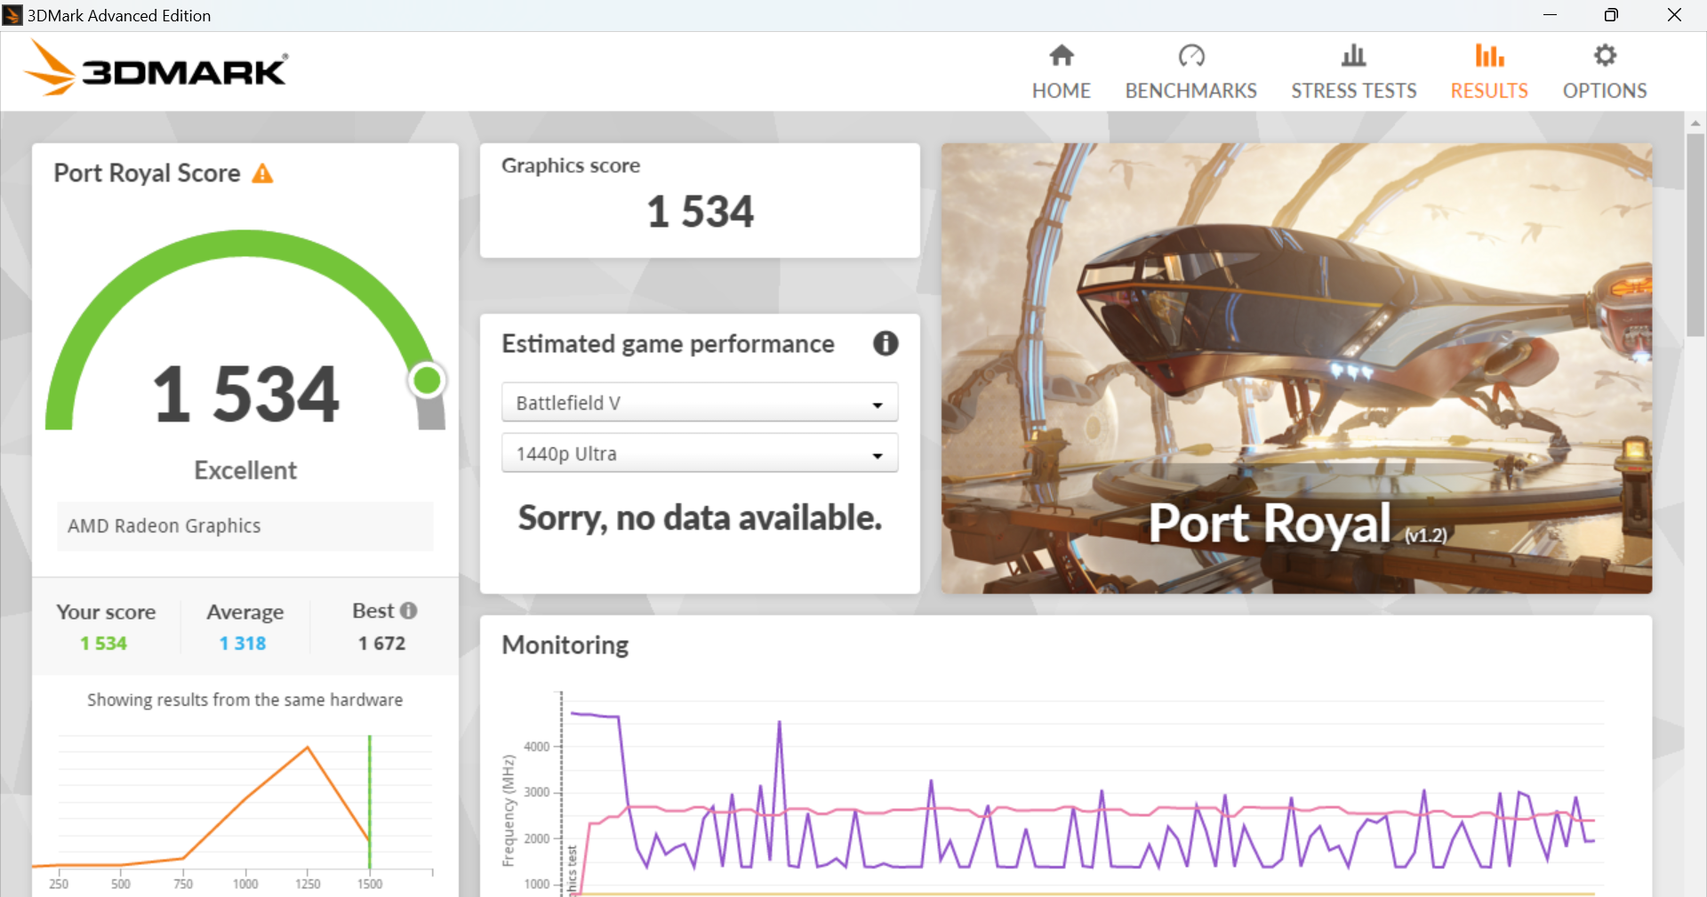This screenshot has width=1707, height=897.
Task: Open the OPTIONS tab
Action: (1605, 73)
